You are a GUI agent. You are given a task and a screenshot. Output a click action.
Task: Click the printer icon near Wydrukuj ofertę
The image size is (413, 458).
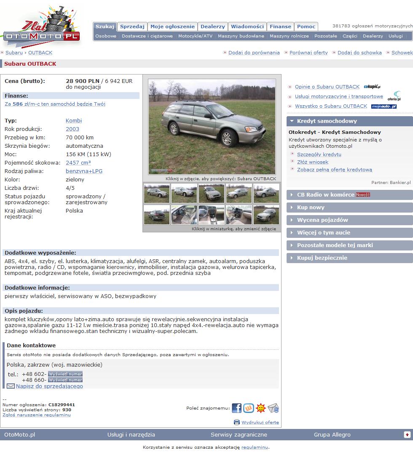click(236, 422)
